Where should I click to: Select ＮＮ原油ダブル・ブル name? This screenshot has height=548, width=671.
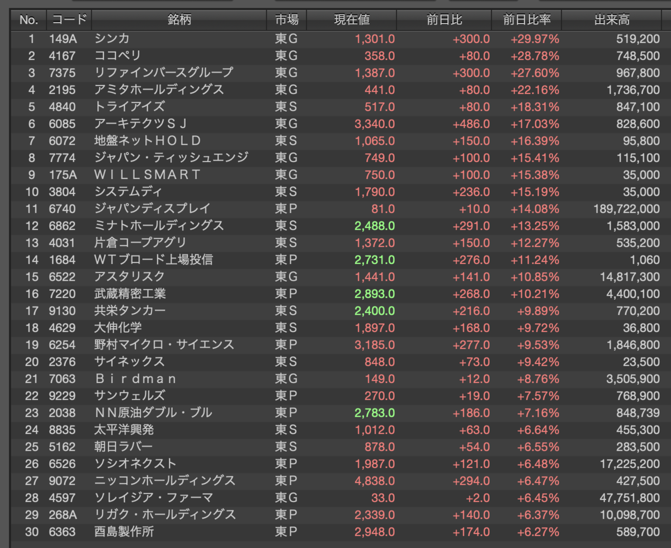153,413
